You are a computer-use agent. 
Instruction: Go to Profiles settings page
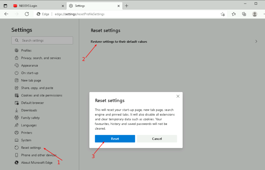point(26,50)
